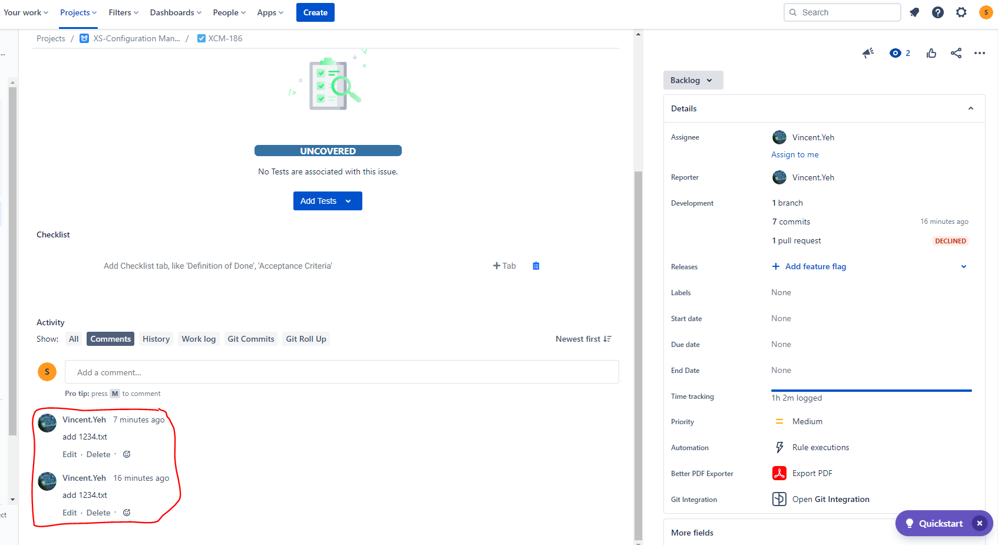Open the share issue icon

click(956, 53)
